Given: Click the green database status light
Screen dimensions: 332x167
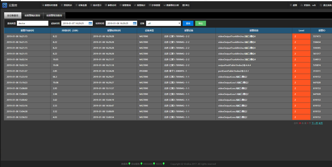Looking at the screenshot, I should click(129, 164).
